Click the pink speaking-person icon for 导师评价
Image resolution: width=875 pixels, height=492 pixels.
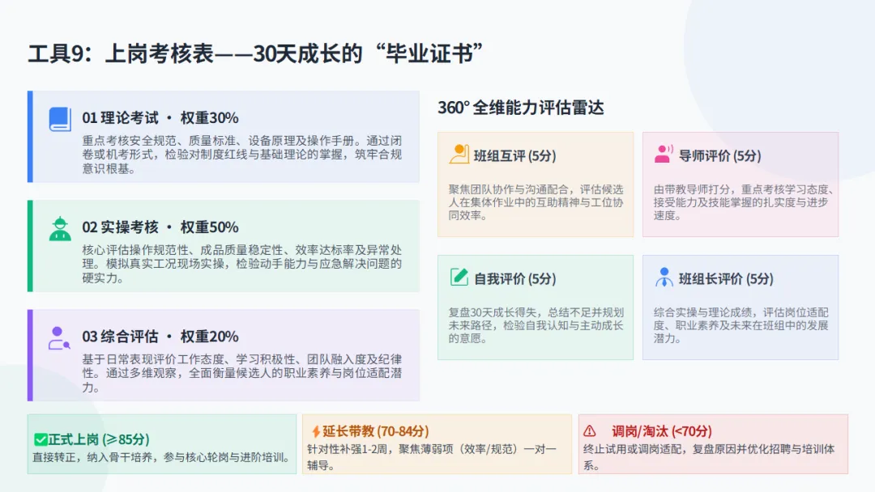664,155
